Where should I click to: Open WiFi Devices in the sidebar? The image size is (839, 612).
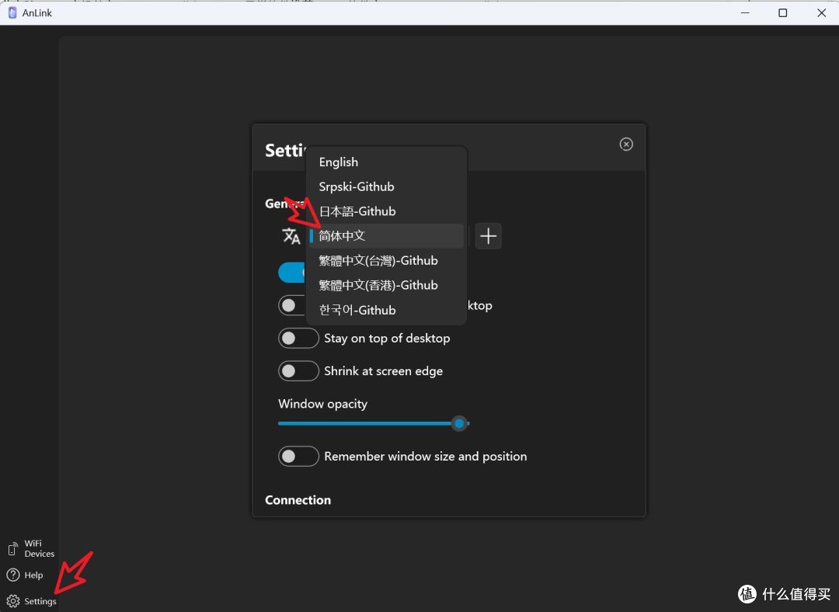tap(31, 548)
